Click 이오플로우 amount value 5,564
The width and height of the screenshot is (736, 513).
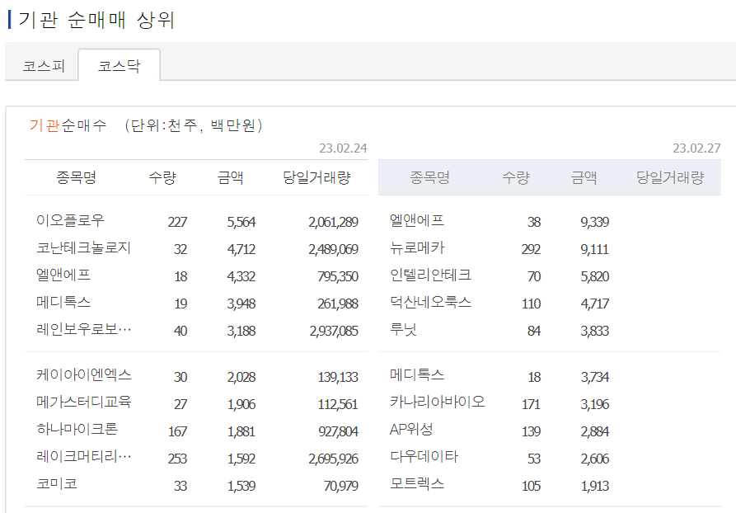241,222
